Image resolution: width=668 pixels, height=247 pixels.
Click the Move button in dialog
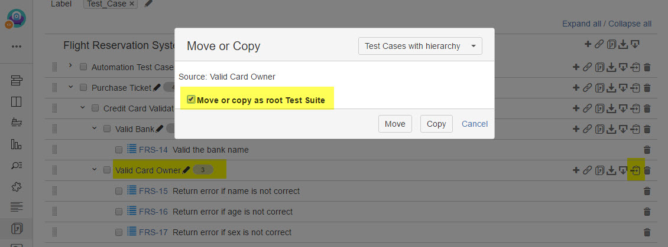(395, 124)
